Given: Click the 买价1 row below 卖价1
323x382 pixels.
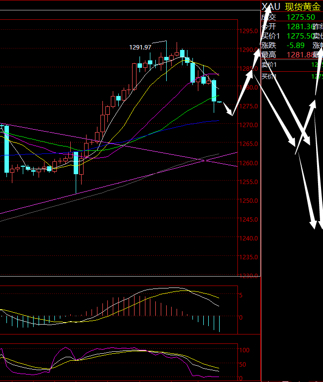Looking at the screenshot, I should pyautogui.click(x=292, y=77).
